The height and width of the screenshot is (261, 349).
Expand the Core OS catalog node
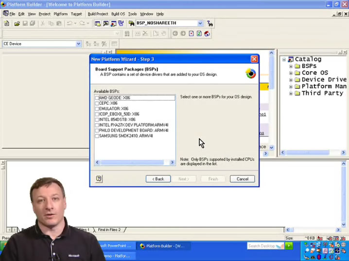tap(291, 73)
